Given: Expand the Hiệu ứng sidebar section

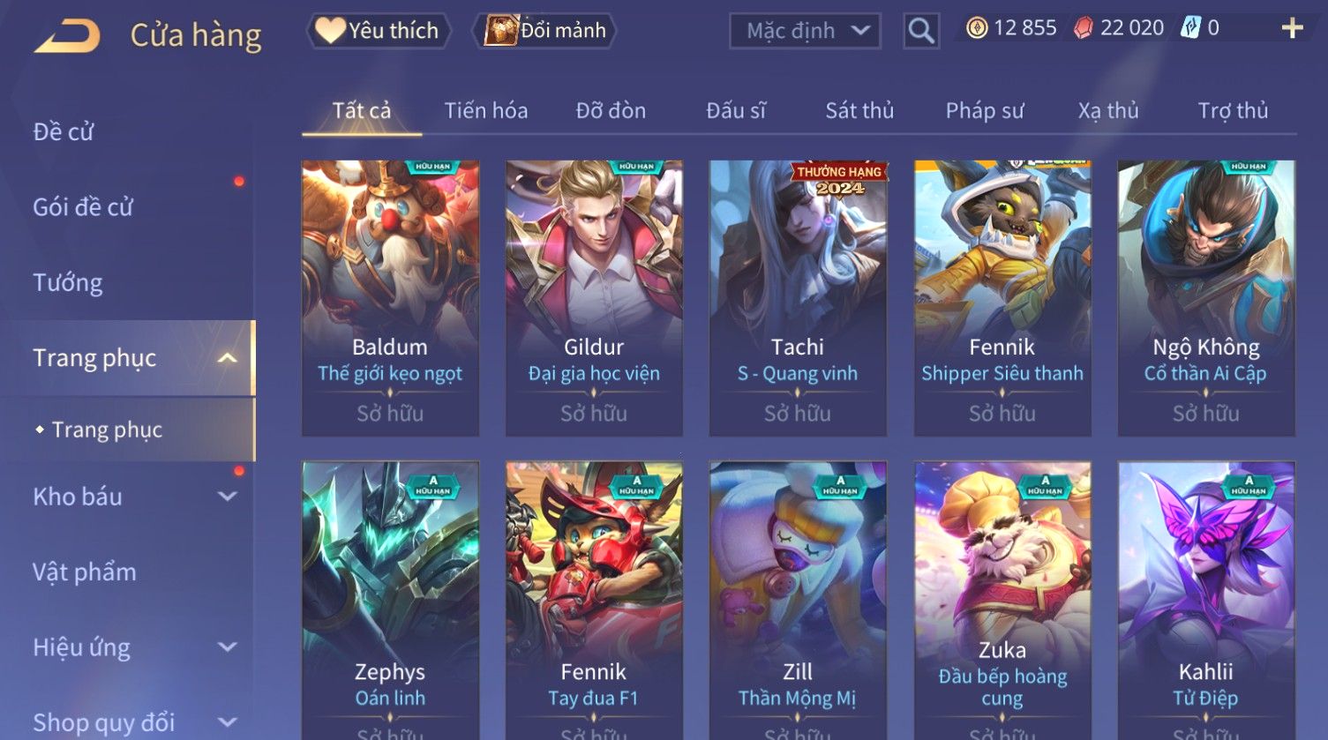Looking at the screenshot, I should pyautogui.click(x=227, y=647).
